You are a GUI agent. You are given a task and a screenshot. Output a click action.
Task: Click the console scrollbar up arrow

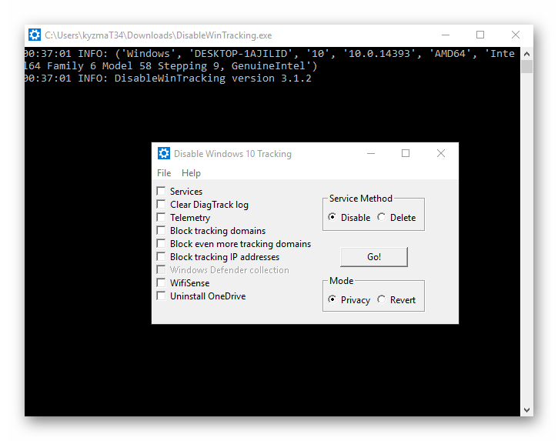pyautogui.click(x=526, y=54)
